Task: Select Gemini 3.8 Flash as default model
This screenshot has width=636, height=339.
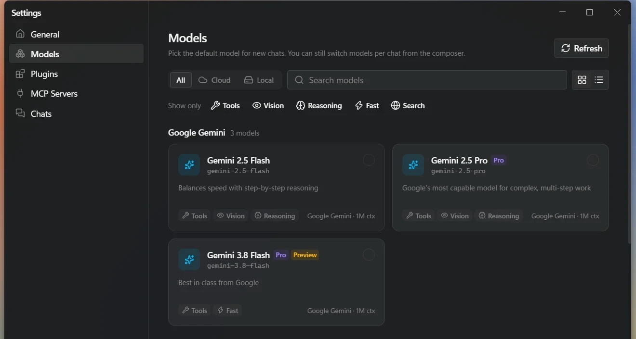Action: (369, 255)
